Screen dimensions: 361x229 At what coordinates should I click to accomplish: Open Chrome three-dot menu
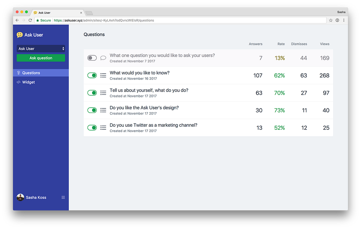tap(344, 20)
